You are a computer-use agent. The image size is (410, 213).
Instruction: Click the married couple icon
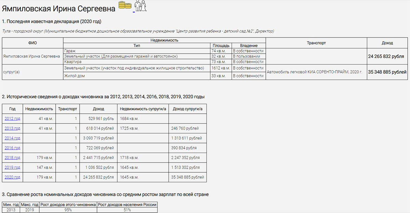(140, 6)
